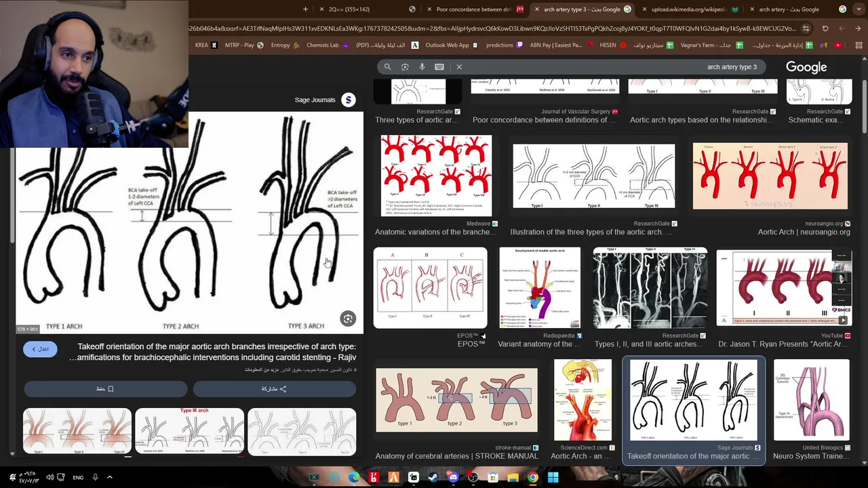Screen dimensions: 868x488
Task: Open a new tab with the plus icon
Action: pyautogui.click(x=305, y=9)
